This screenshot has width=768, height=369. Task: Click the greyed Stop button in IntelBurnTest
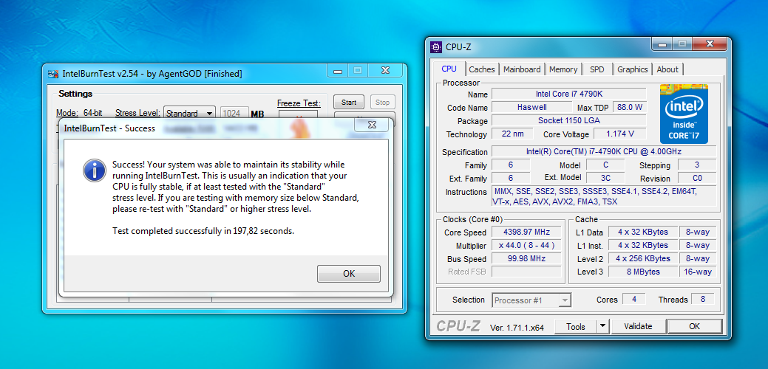tap(383, 102)
